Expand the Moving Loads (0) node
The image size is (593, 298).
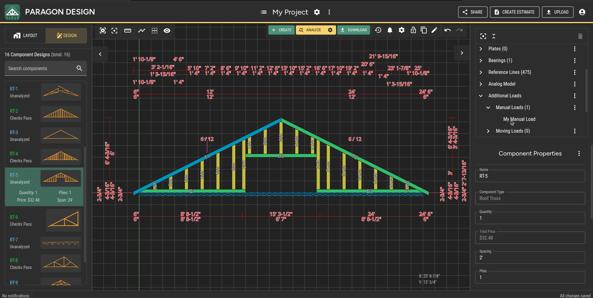click(x=488, y=131)
